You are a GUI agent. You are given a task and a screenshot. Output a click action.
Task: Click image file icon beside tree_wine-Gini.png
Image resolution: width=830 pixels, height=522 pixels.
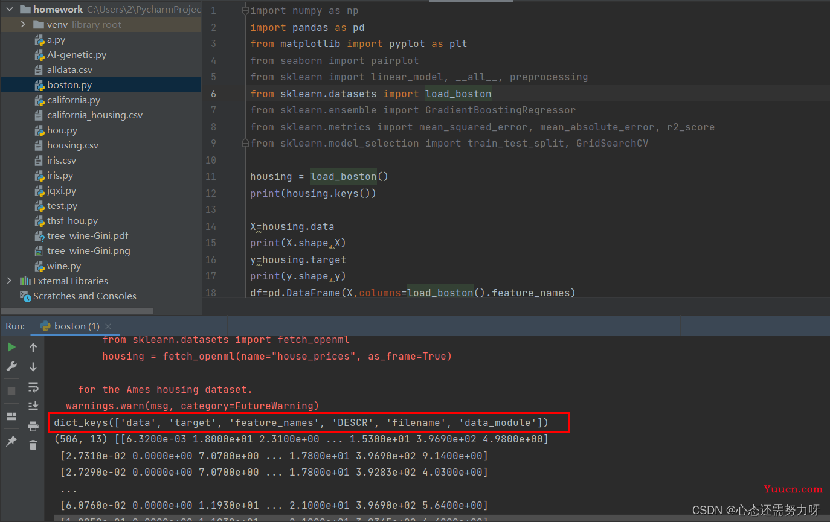coord(39,251)
